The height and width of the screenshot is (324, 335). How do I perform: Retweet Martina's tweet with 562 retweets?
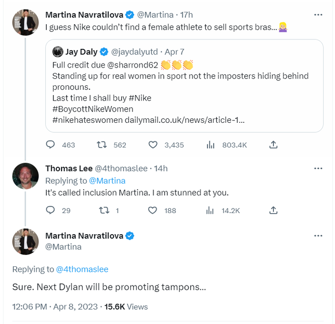[x=102, y=144]
